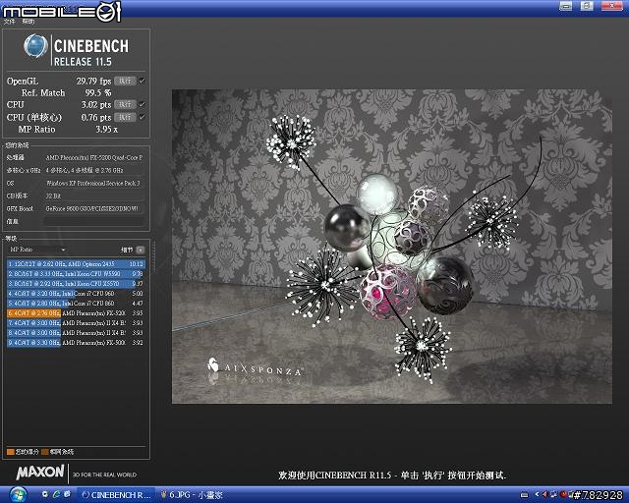The height and width of the screenshot is (503, 629).
Task: Click the Cinebench globe logo icon
Action: tap(35, 46)
